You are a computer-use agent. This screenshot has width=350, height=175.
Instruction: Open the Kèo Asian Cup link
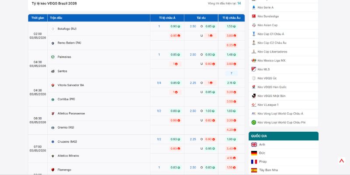click(267, 25)
